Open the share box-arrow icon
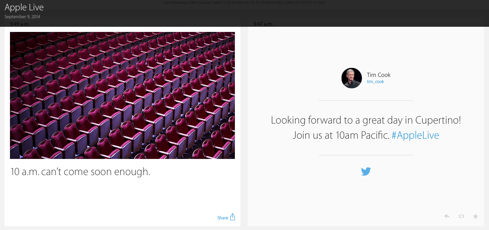The width and height of the screenshot is (489, 230). pyautogui.click(x=232, y=217)
